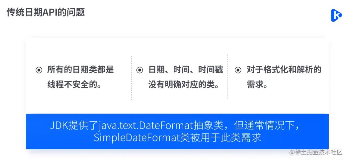
Task: Select the bullet beside 日期、时间、时间戳
Action: tap(139, 71)
